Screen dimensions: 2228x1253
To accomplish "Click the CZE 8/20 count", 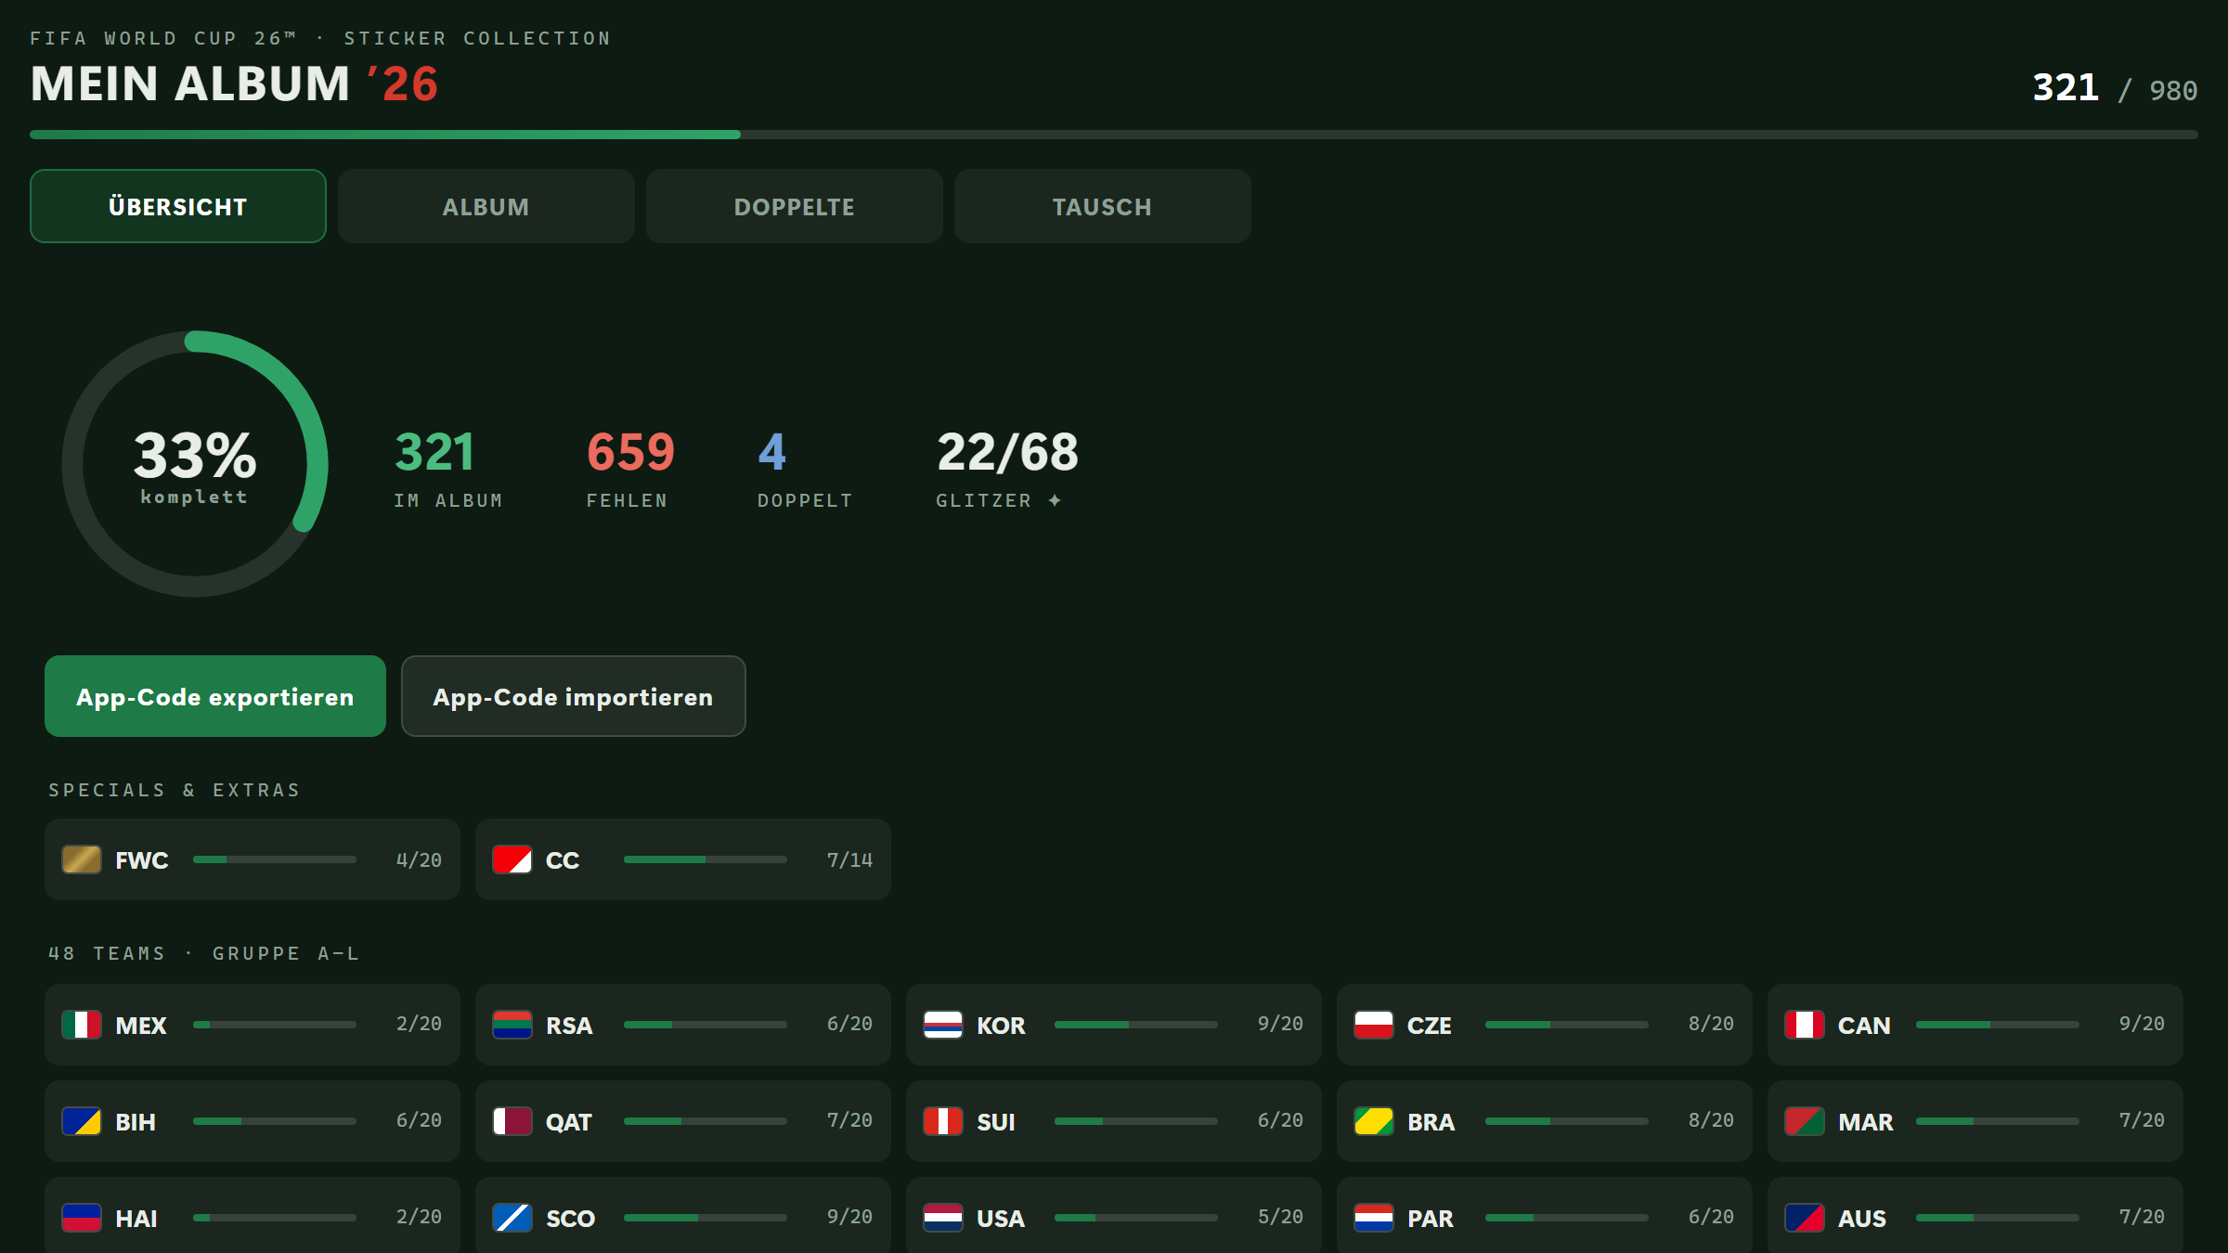I will click(1711, 1024).
